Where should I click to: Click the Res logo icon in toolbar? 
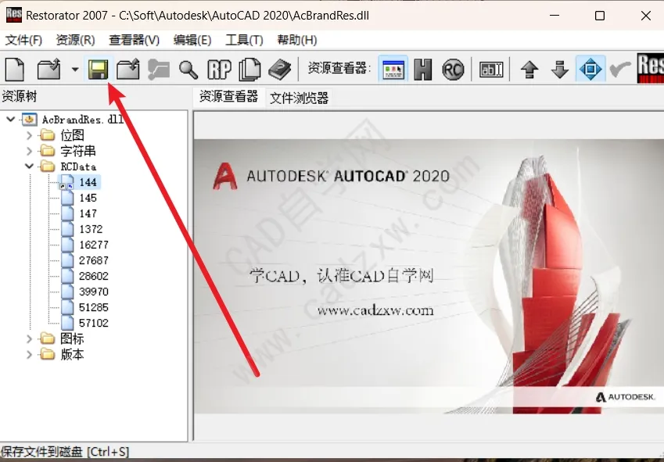pyautogui.click(x=651, y=68)
